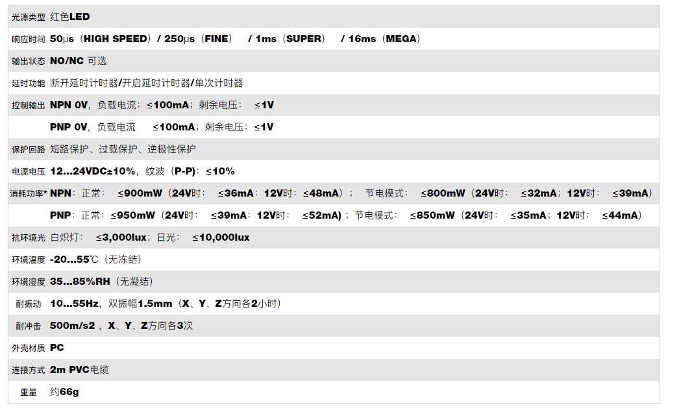The image size is (690, 412).
Task: Click the NPN 0V output text
Action: tap(69, 104)
